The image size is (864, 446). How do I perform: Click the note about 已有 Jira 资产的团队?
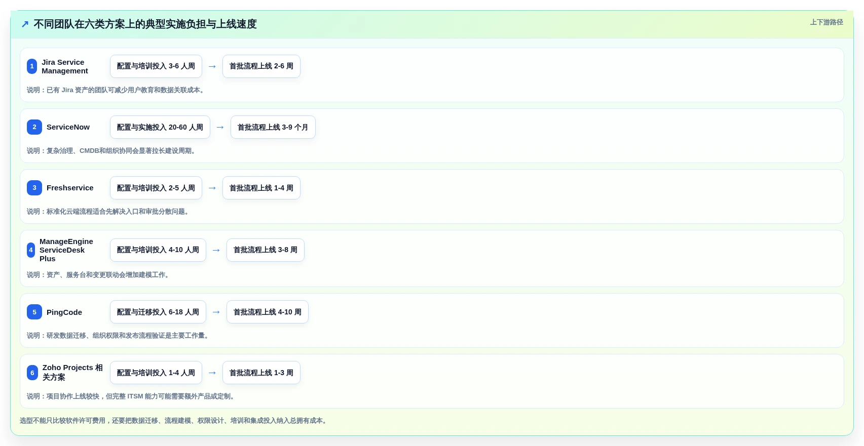[117, 90]
